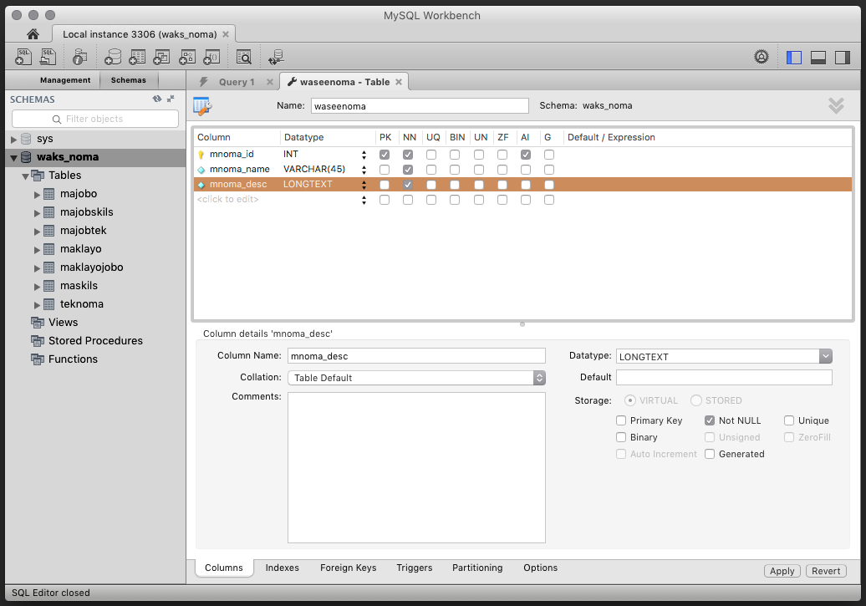Image resolution: width=866 pixels, height=606 pixels.
Task: Enable Unique for mnoma_desc column
Action: click(789, 420)
